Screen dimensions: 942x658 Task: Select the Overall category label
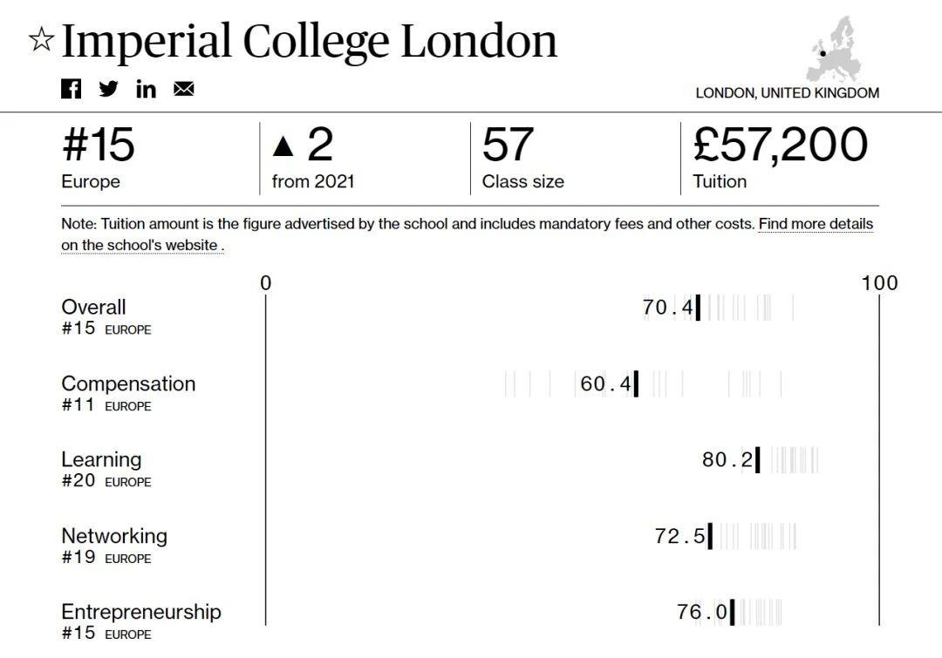(93, 307)
